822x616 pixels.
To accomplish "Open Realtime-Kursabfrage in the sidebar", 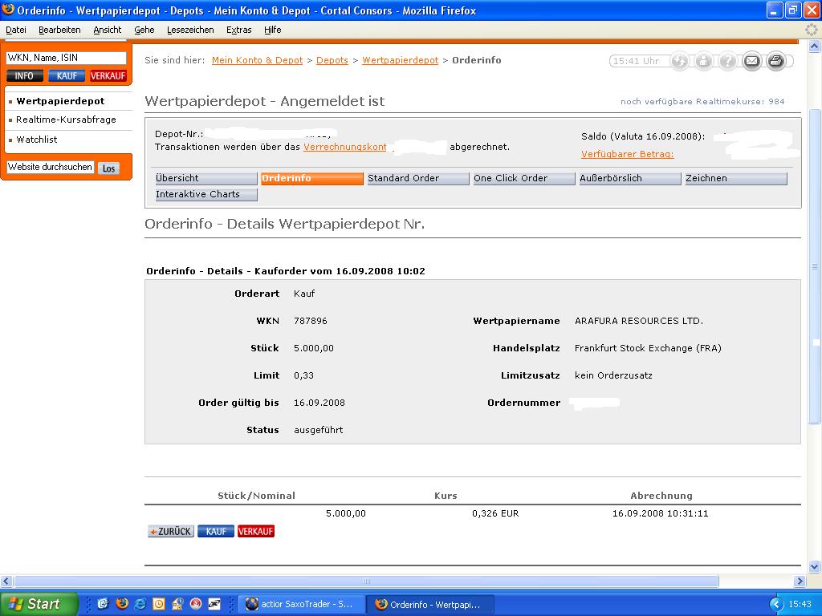I will 66,120.
